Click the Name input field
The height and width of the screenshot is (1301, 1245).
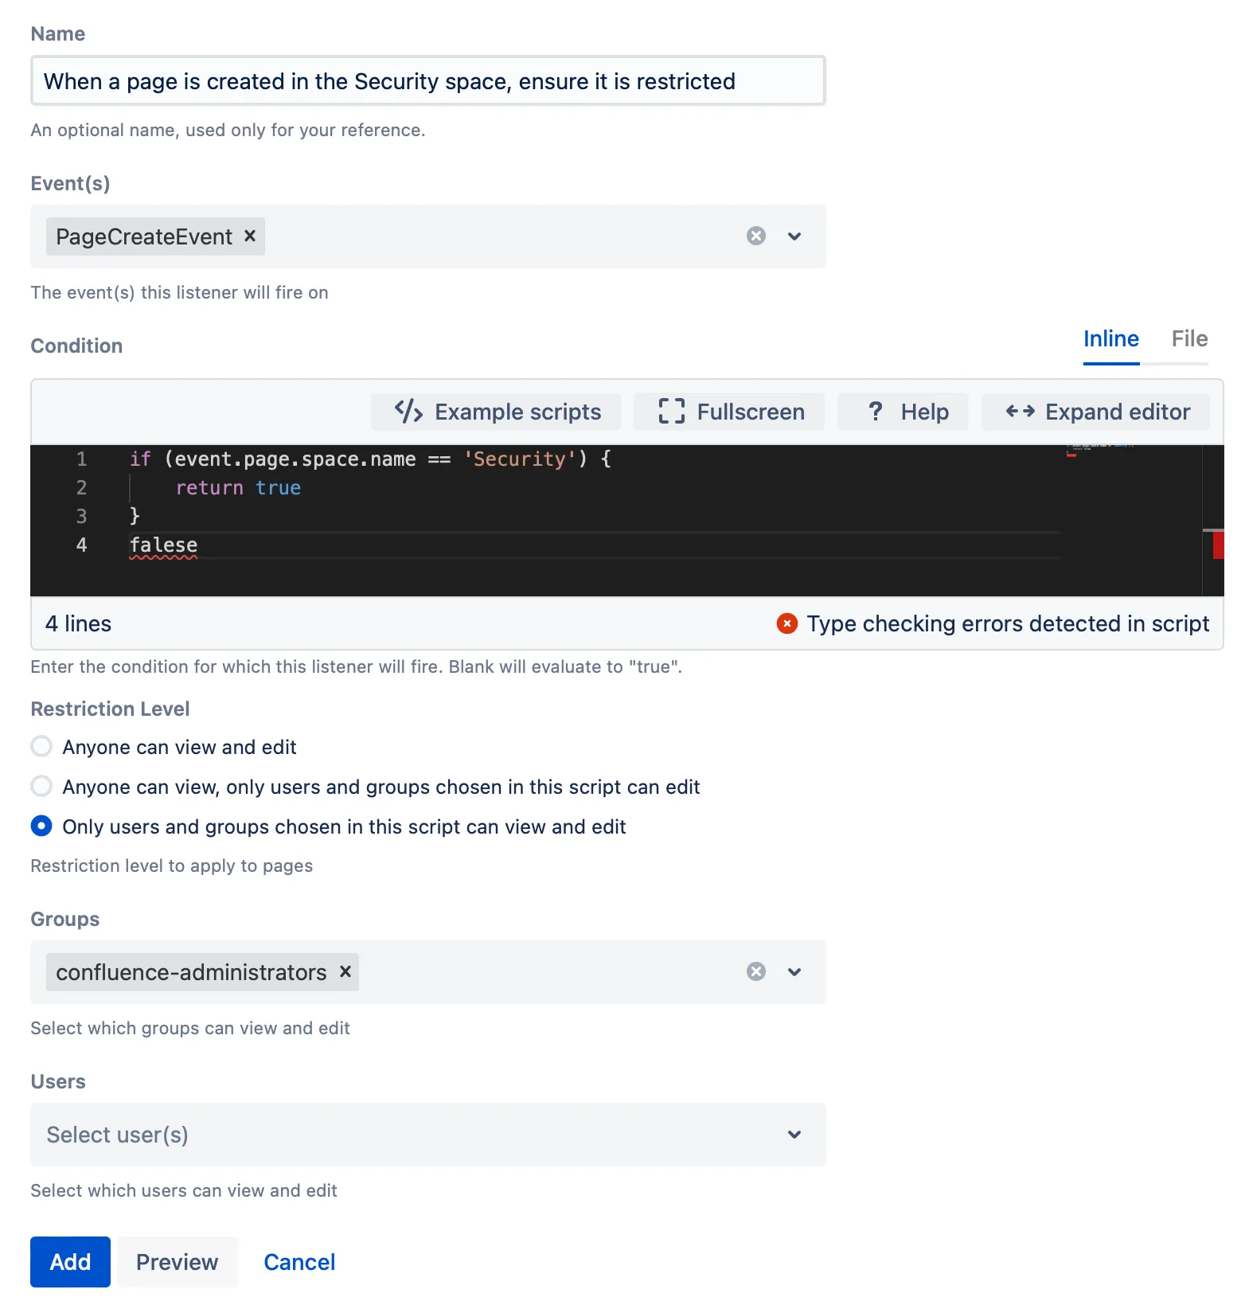(428, 80)
